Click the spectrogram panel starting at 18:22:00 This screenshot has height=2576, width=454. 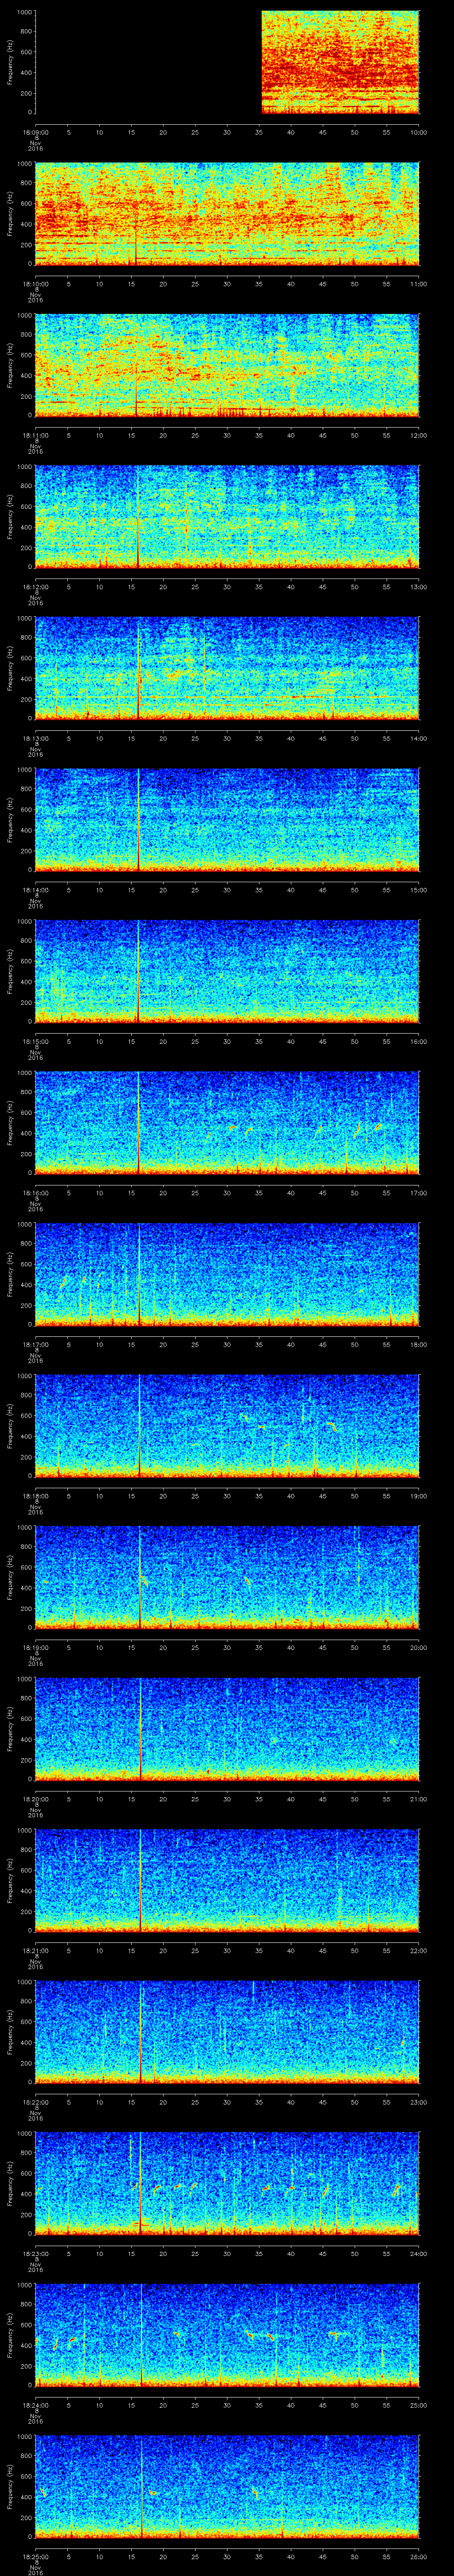[x=227, y=2032]
